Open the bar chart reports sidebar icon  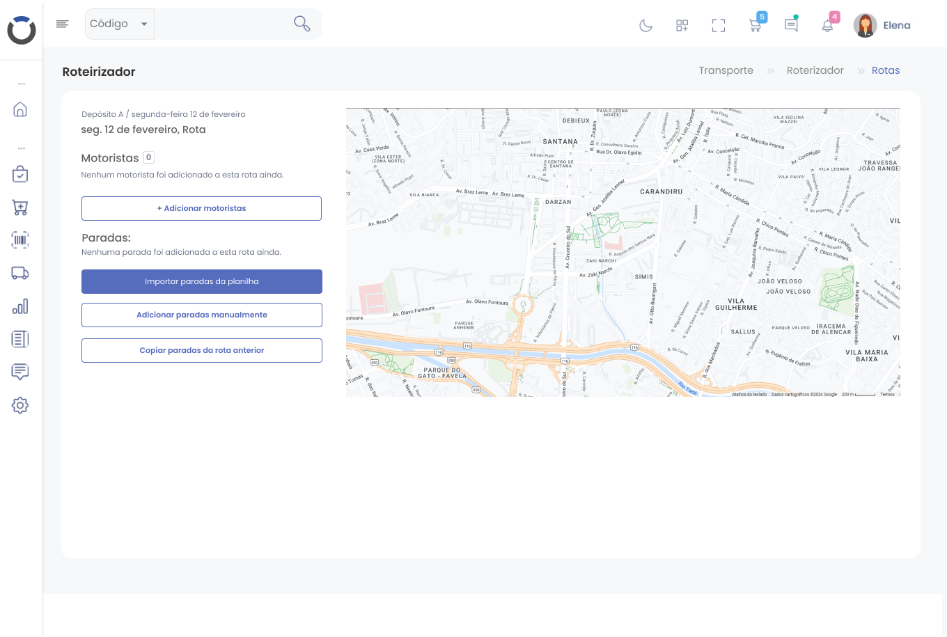20,306
